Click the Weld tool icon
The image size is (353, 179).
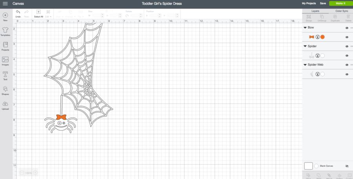(318, 176)
